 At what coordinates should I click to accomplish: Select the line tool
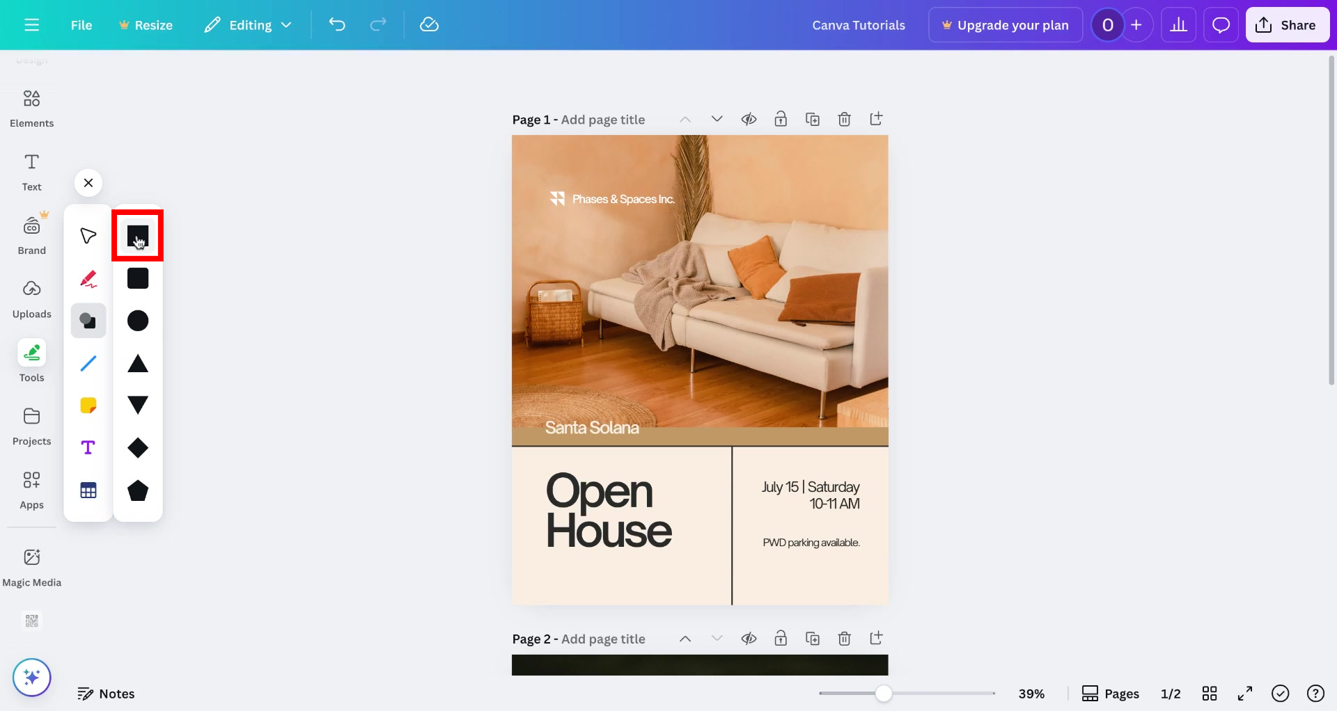click(88, 363)
